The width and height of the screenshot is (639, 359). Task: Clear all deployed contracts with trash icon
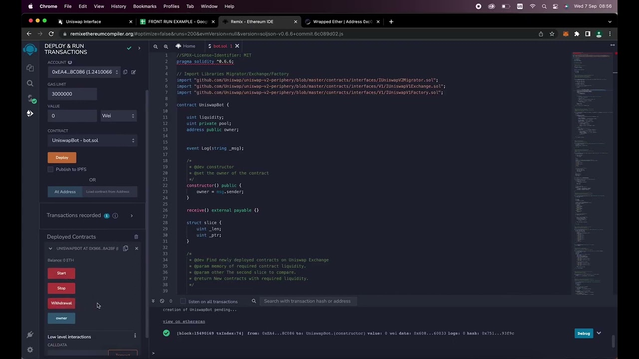(x=136, y=237)
